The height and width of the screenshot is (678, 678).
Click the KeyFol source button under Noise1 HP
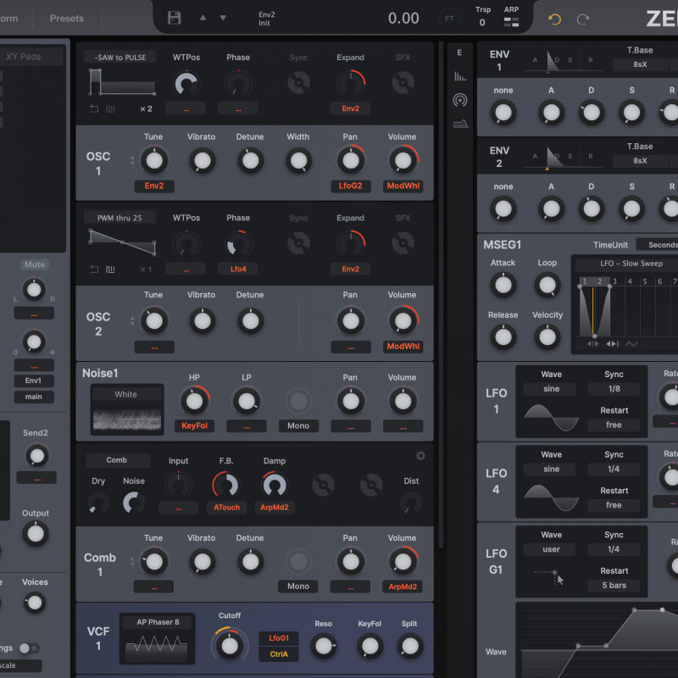(x=194, y=425)
